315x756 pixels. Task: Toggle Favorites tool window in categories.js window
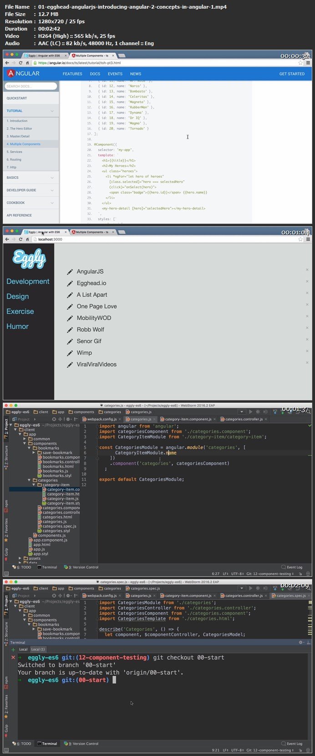pos(6,530)
